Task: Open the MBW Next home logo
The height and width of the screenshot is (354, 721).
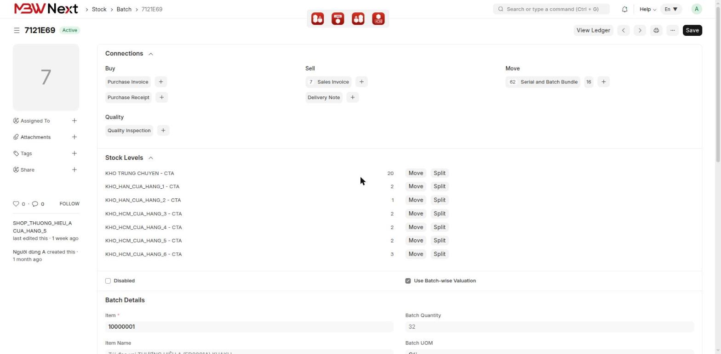Action: [x=46, y=9]
